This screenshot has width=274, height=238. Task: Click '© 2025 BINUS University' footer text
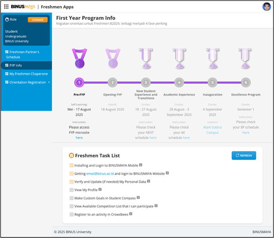tap(72, 232)
